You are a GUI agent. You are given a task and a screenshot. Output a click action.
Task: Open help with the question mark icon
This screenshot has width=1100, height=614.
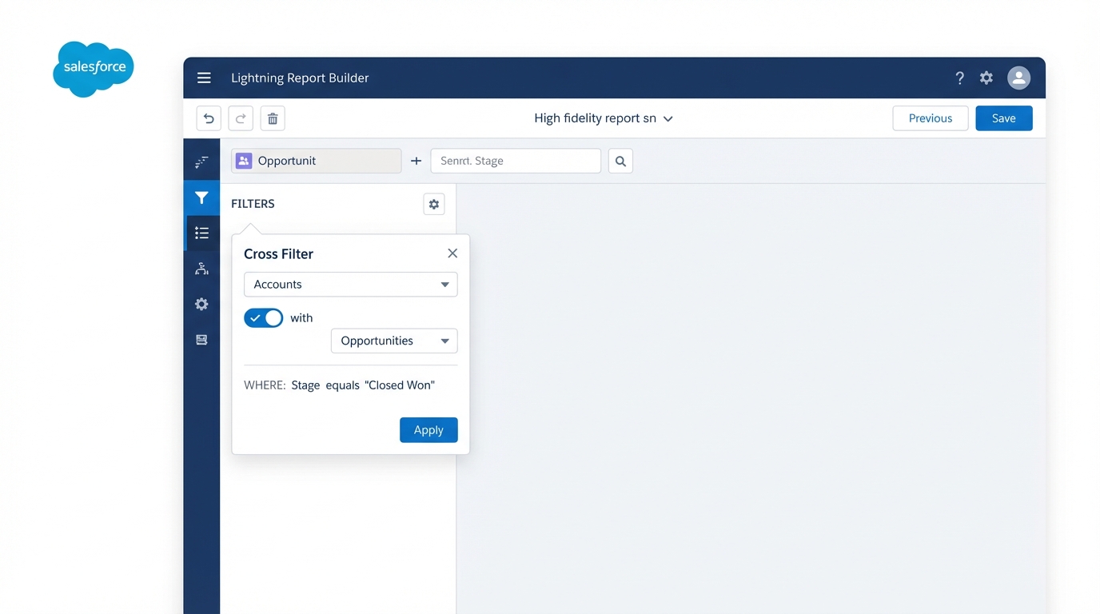click(959, 78)
